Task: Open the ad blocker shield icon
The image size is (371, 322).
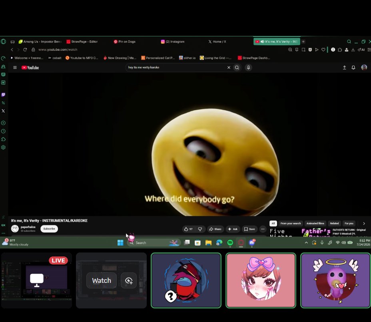Action: [310, 50]
